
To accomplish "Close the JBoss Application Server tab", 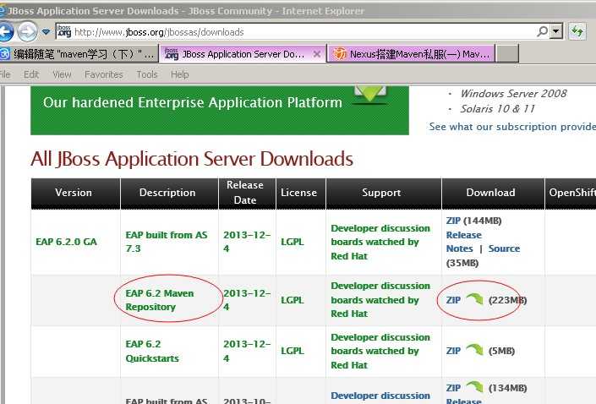I will pos(317,54).
